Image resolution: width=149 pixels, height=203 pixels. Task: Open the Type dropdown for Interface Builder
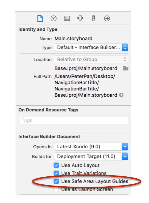tap(91, 47)
